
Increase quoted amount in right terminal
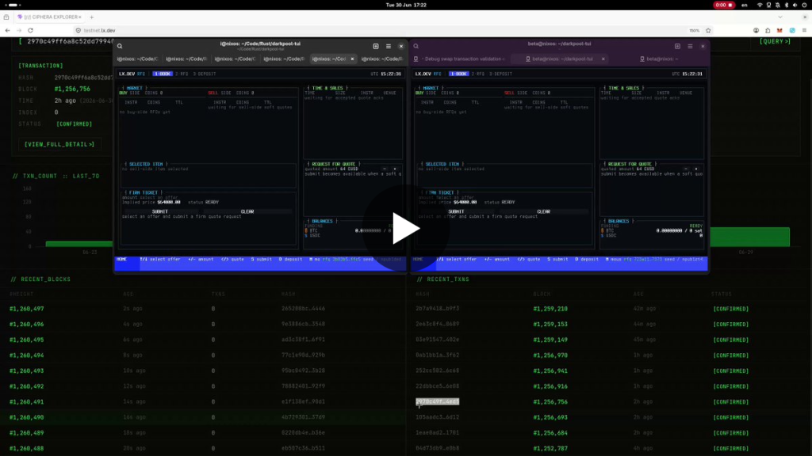[x=696, y=169]
